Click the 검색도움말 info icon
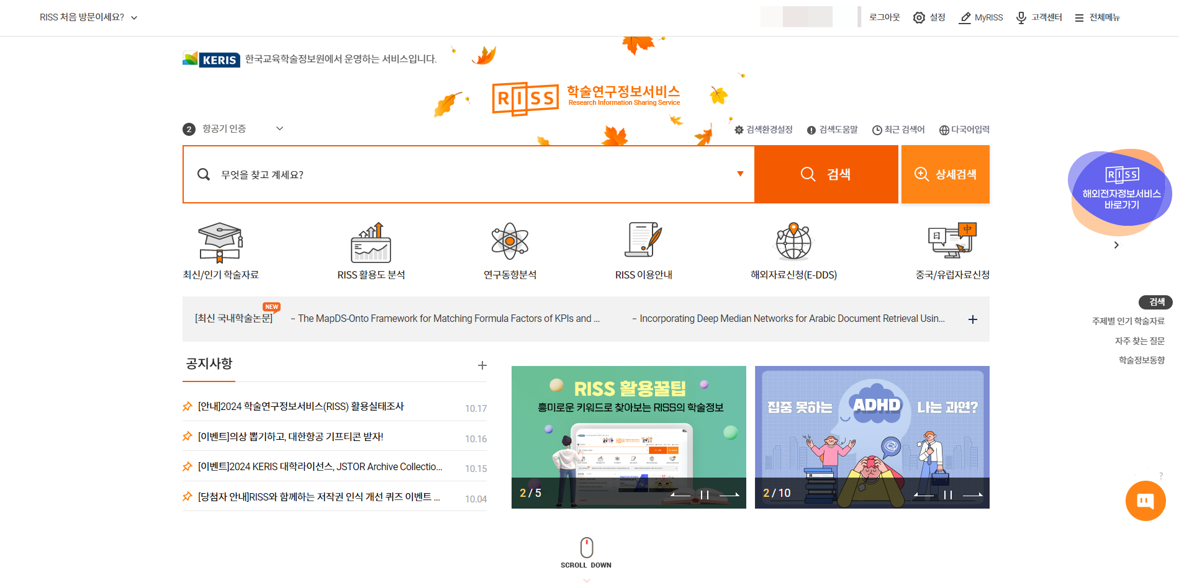This screenshot has width=1179, height=588. [811, 130]
